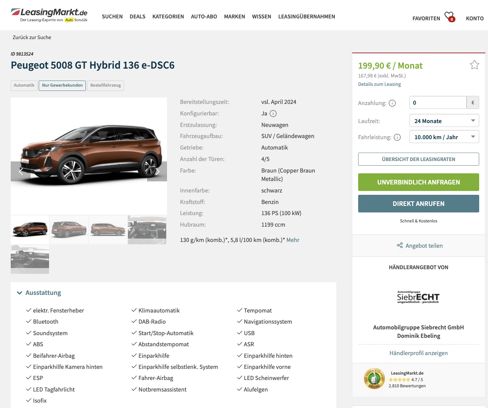Click the 2.810 Bewertungen text
Image resolution: width=488 pixels, height=408 pixels.
[407, 386]
